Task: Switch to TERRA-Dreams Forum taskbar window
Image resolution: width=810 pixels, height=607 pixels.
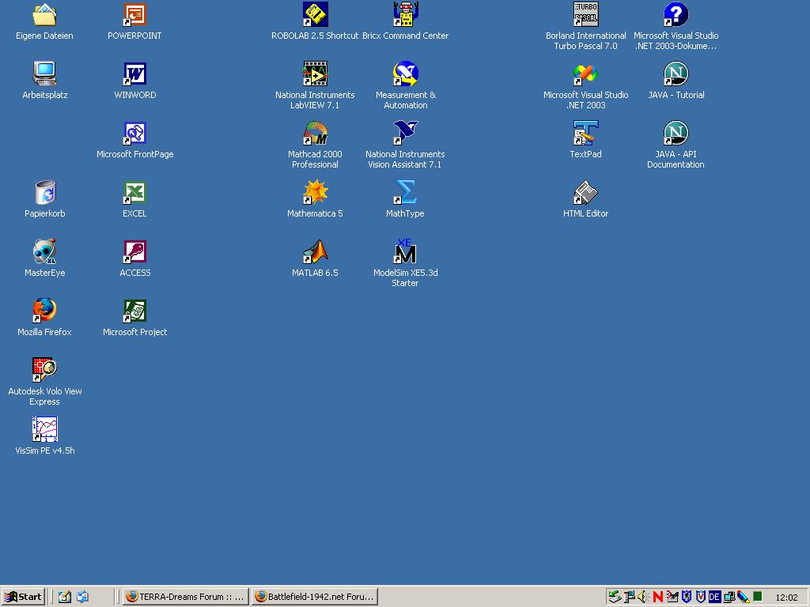Action: (186, 597)
